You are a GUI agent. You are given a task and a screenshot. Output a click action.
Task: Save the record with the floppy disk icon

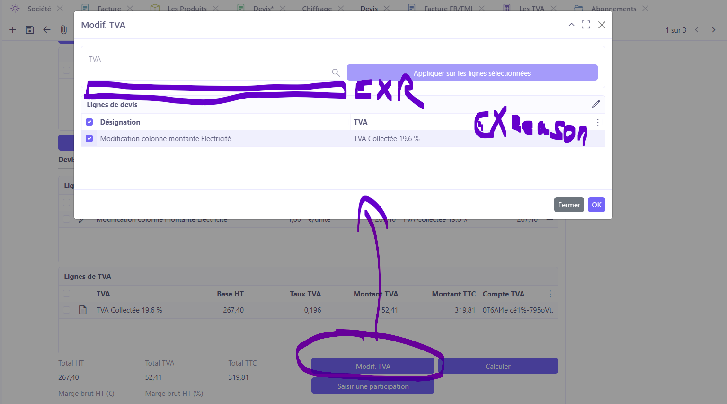click(30, 30)
